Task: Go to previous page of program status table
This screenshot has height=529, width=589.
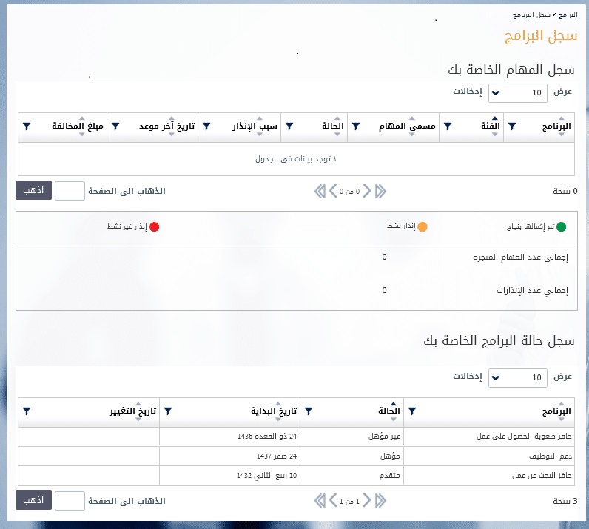Action: click(x=367, y=500)
